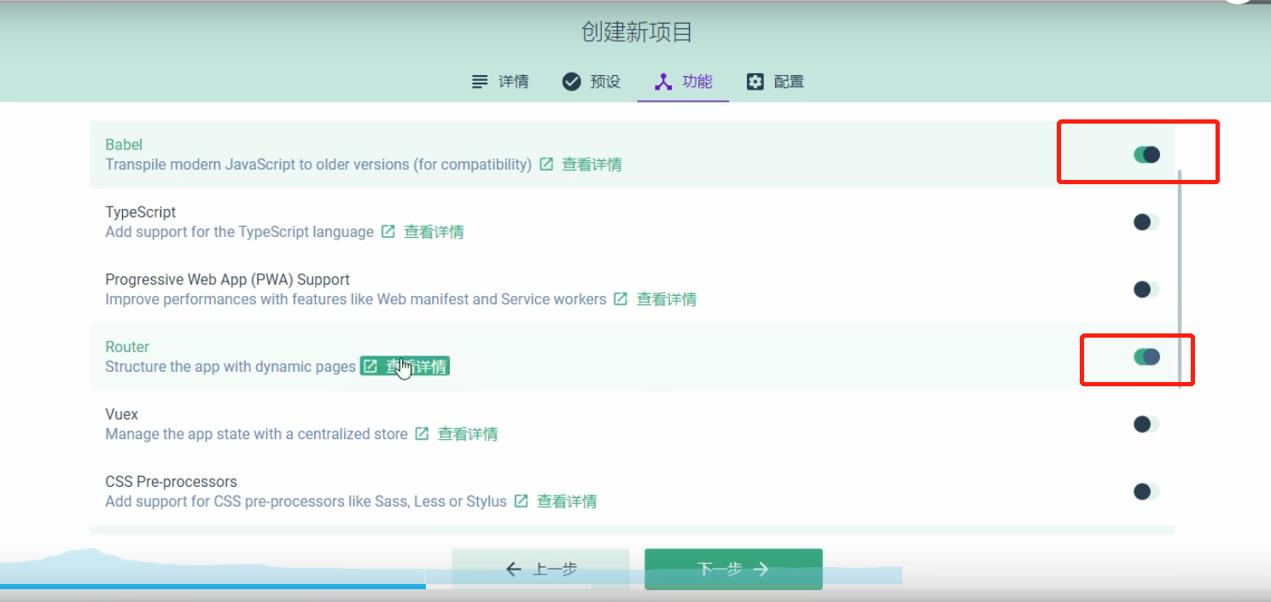This screenshot has width=1271, height=602.
Task: Enable Progressive Web App Support toggle
Action: coord(1146,289)
